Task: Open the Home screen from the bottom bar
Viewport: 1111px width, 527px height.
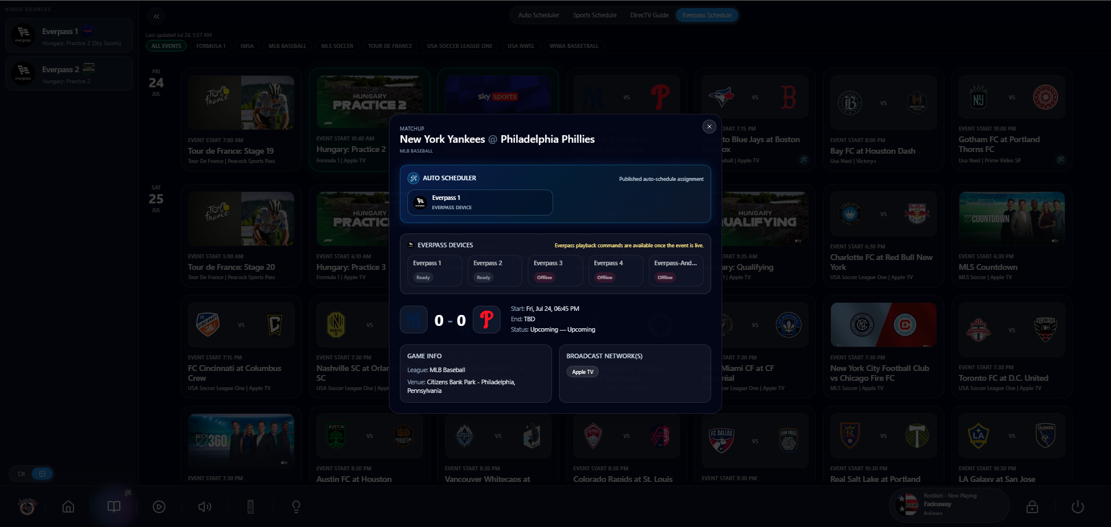Action: point(68,507)
